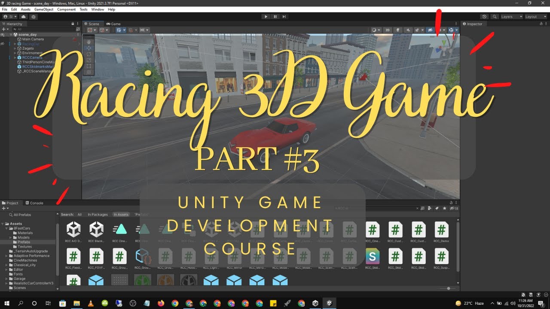550x309 pixels.
Task: Select the Transform tool in Scene
Action: coord(89,72)
